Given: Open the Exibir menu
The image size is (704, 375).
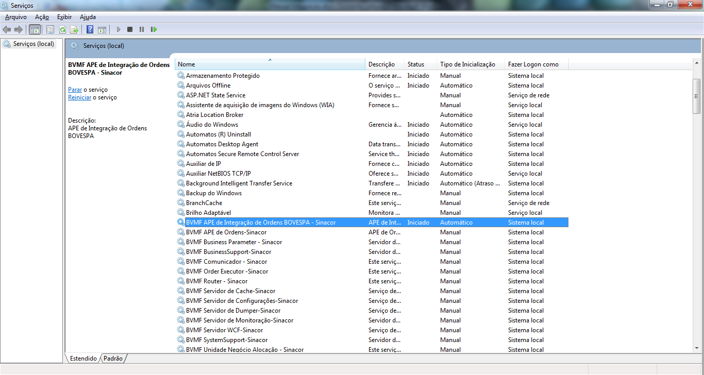Looking at the screenshot, I should (64, 17).
